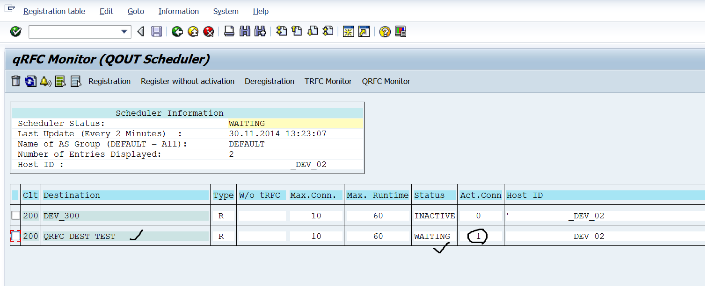Click the Refresh icon in application toolbar
This screenshot has width=707, height=286.
(x=31, y=81)
